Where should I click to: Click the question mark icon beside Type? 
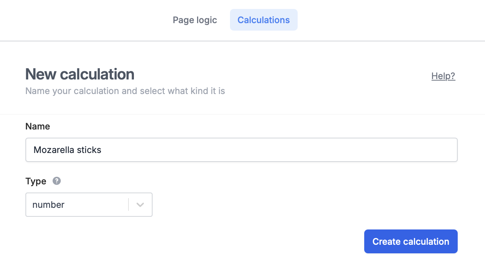tap(56, 181)
